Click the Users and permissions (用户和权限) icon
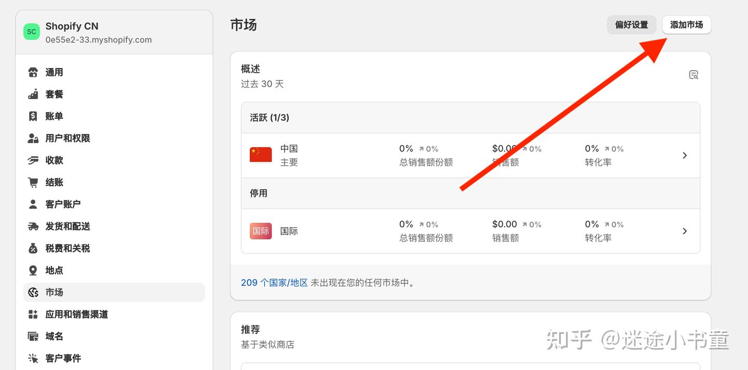The width and height of the screenshot is (748, 370). (33, 139)
